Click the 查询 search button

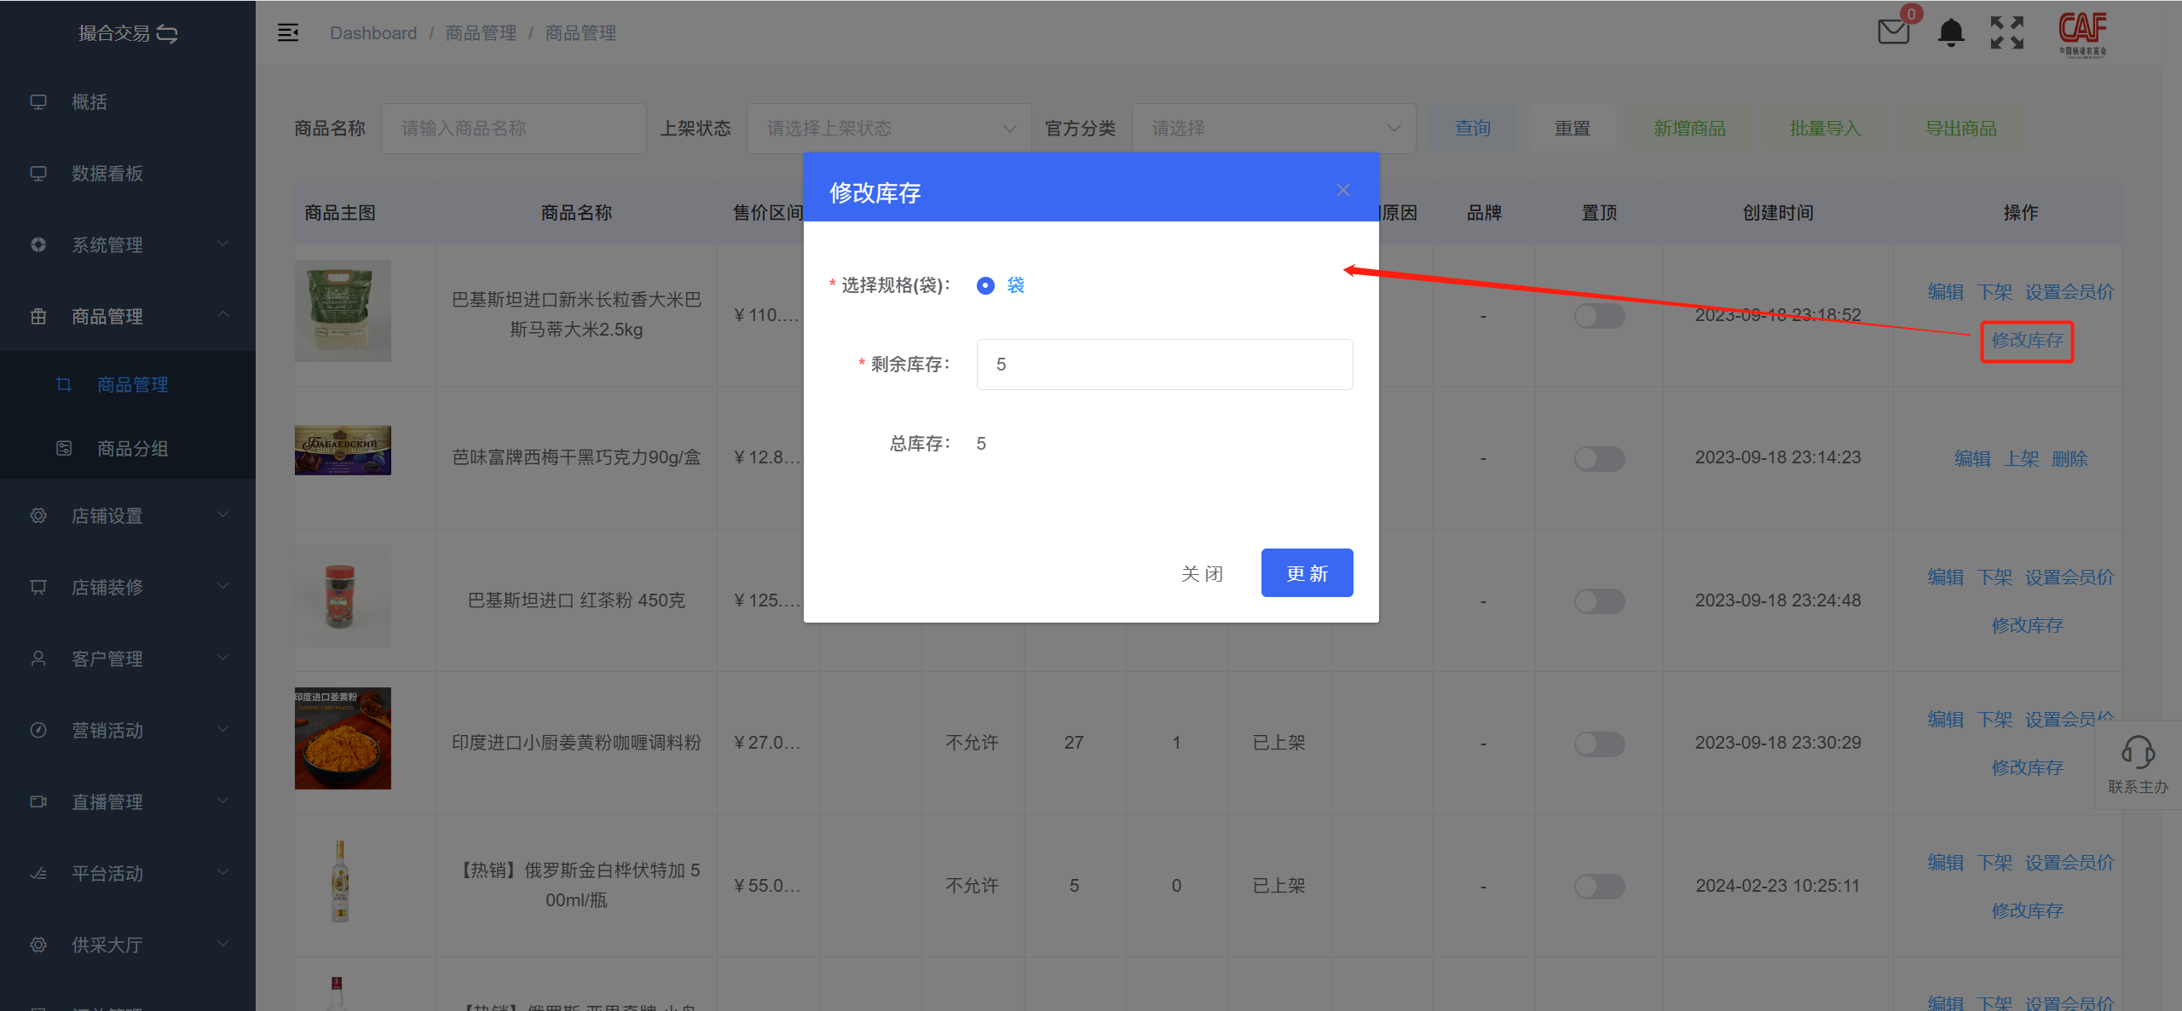point(1472,129)
